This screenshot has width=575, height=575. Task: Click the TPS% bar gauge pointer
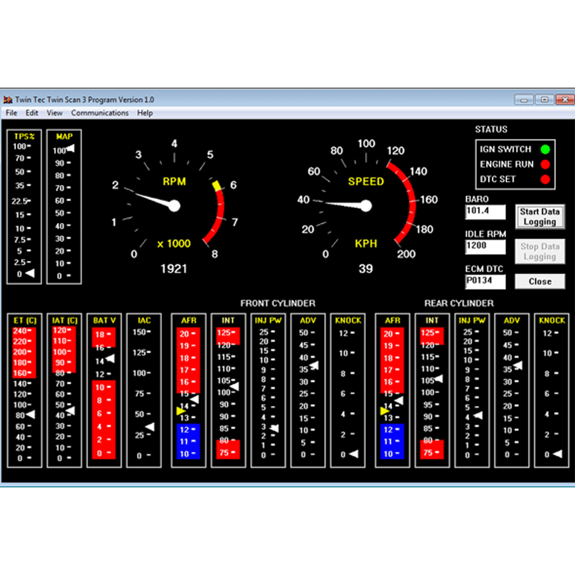click(x=30, y=273)
